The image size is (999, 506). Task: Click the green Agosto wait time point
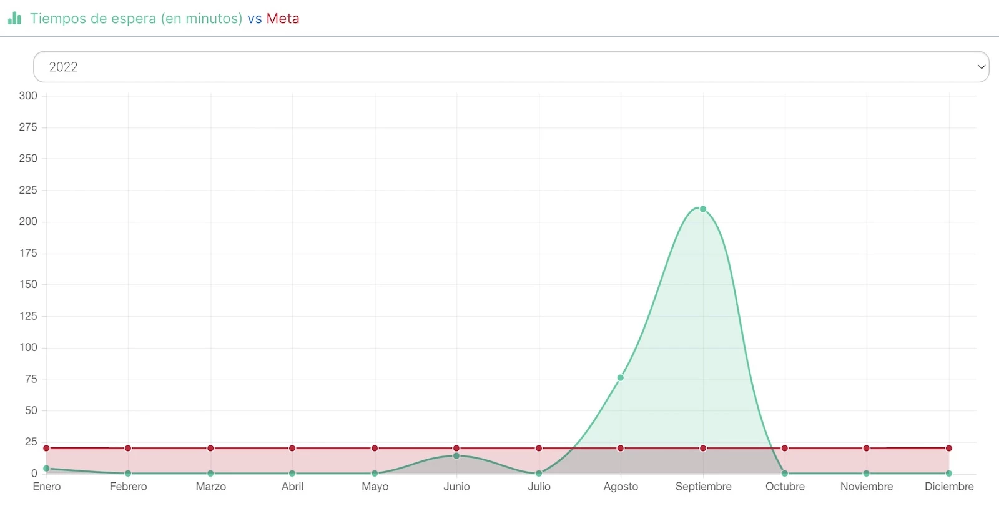[621, 378]
